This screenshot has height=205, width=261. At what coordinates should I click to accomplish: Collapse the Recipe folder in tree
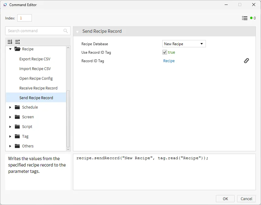pos(10,49)
